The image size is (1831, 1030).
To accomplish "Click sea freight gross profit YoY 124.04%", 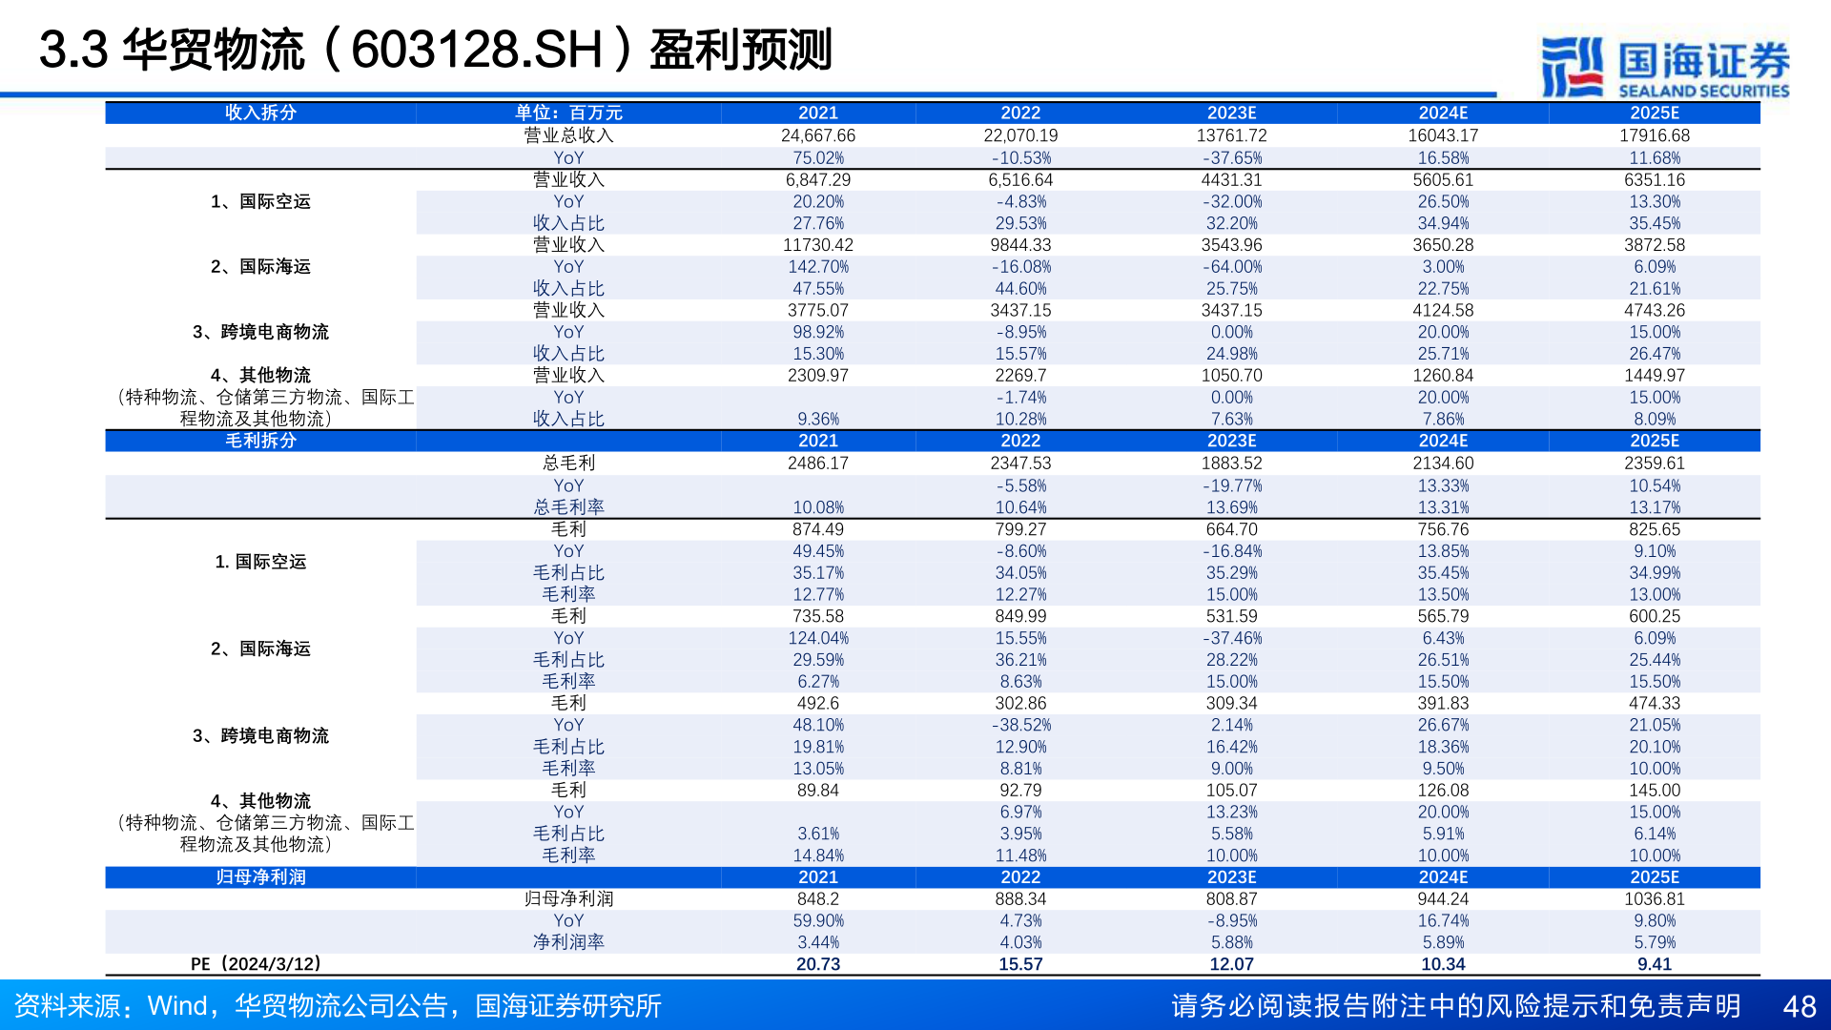I will [818, 638].
